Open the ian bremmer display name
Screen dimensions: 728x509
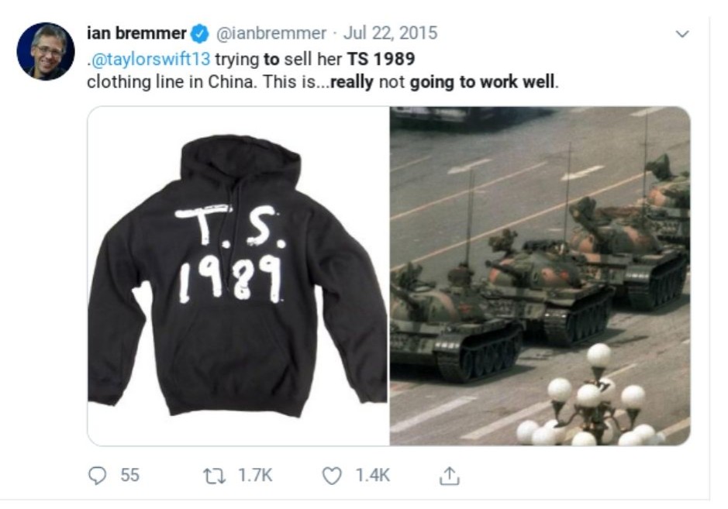pos(136,33)
